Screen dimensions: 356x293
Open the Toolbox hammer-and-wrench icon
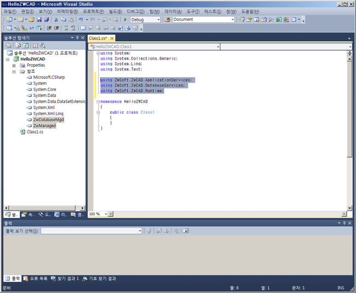click(271, 20)
